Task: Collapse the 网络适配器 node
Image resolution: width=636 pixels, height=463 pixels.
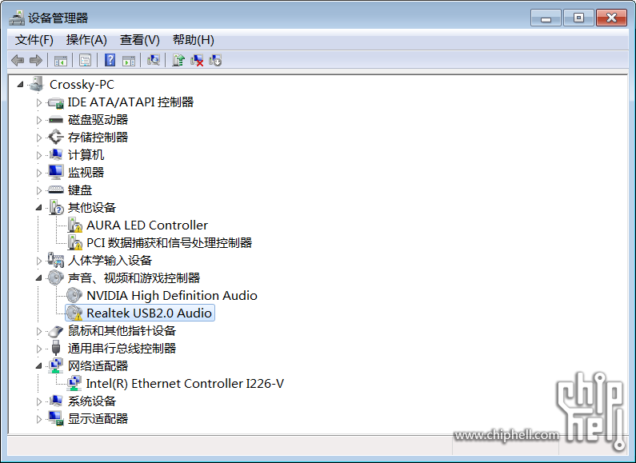Action: click(39, 366)
